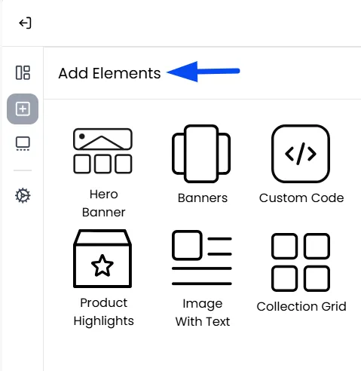Click the blue arrow pointing at heading
Viewport: 361px width, 371px height.
pyautogui.click(x=203, y=72)
